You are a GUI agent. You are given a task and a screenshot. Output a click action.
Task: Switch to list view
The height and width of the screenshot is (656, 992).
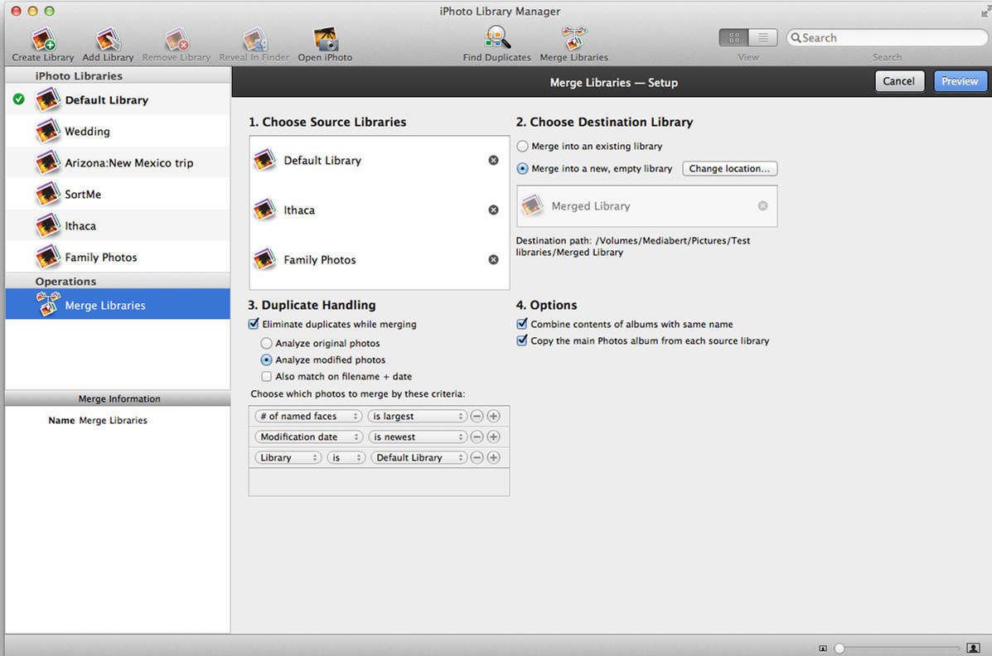tap(763, 38)
